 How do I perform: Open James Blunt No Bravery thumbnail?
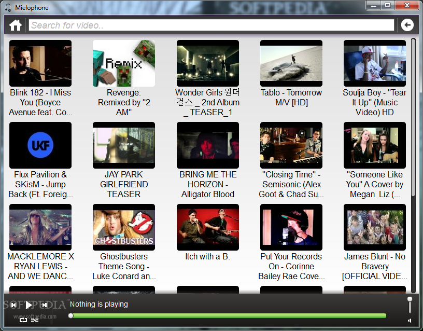(375, 227)
